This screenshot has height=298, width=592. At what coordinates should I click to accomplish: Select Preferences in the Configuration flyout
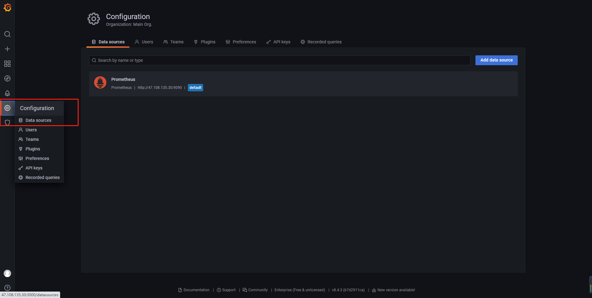[39, 158]
